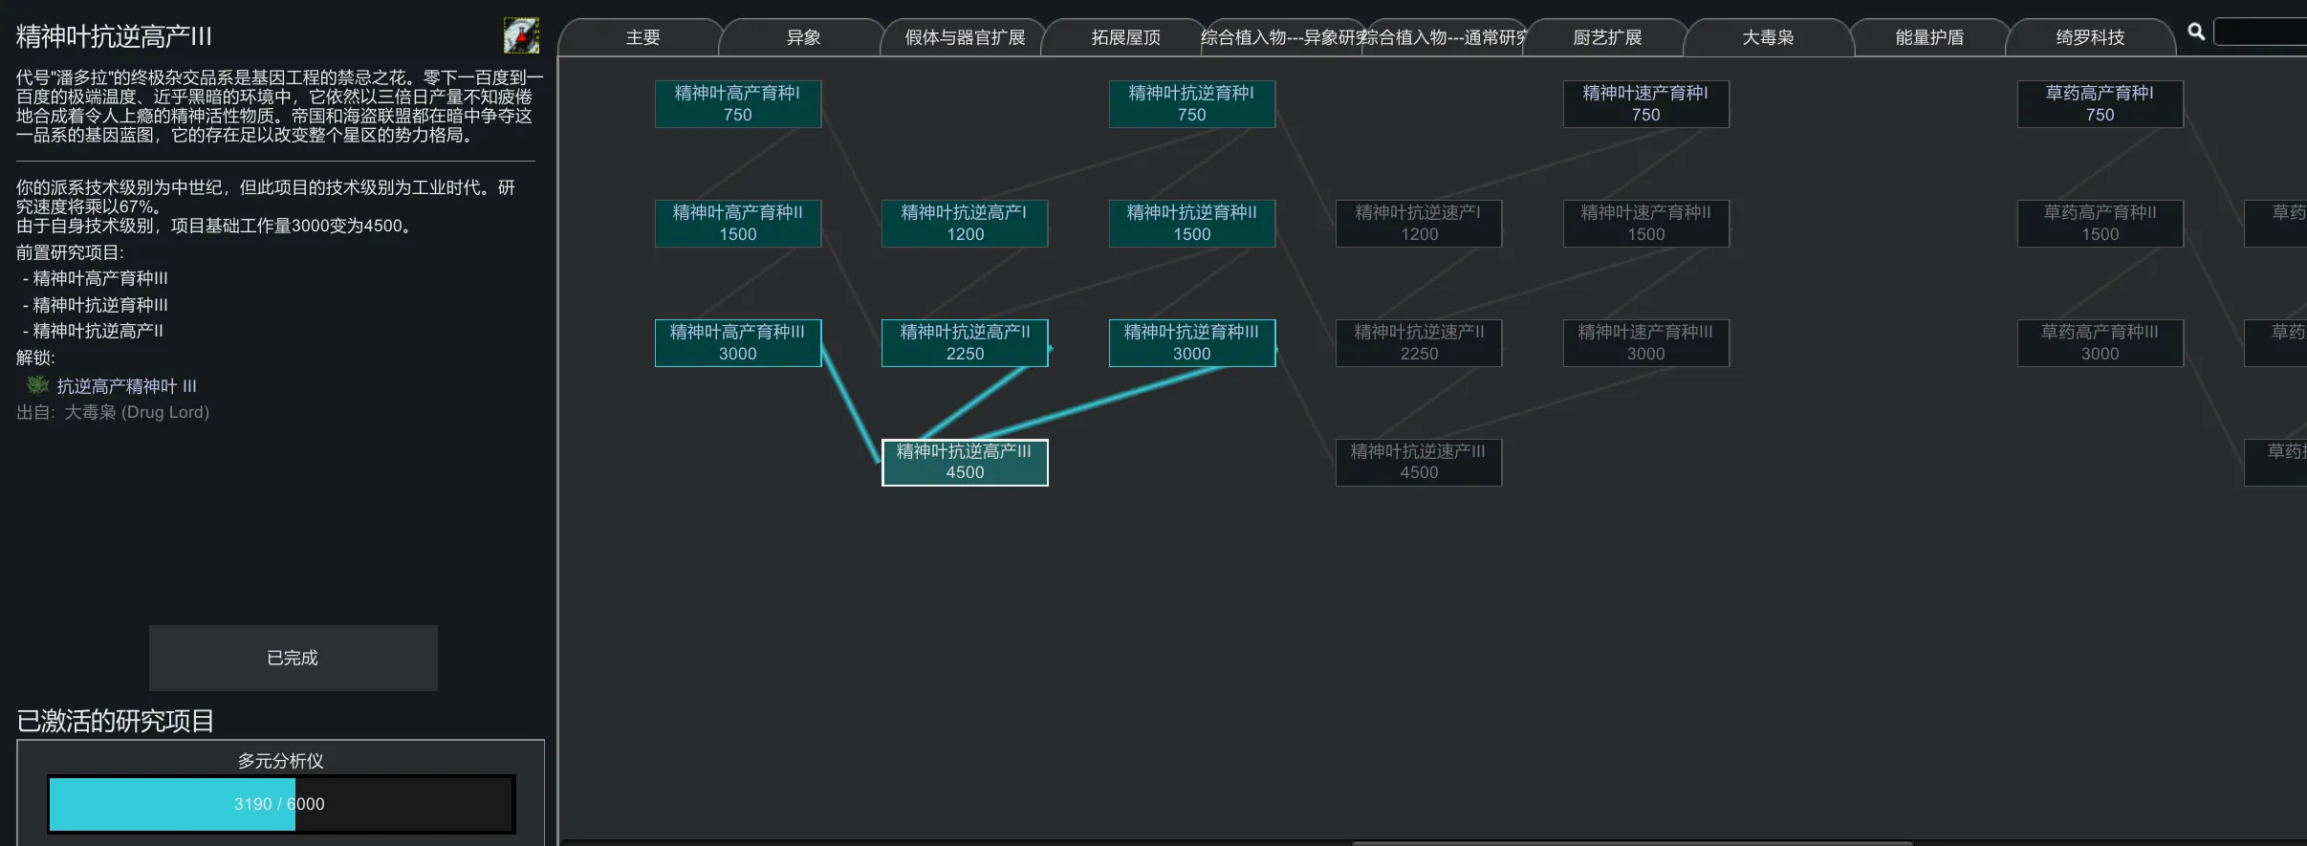Screen dimensions: 2307x846
Task: Select the 精神叶速产育种II node
Action: 1645,223
